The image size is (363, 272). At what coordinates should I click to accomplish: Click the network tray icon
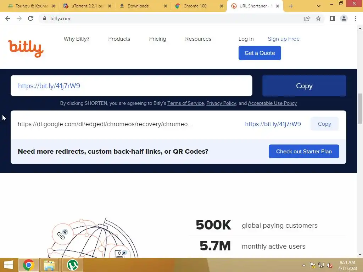321,265
